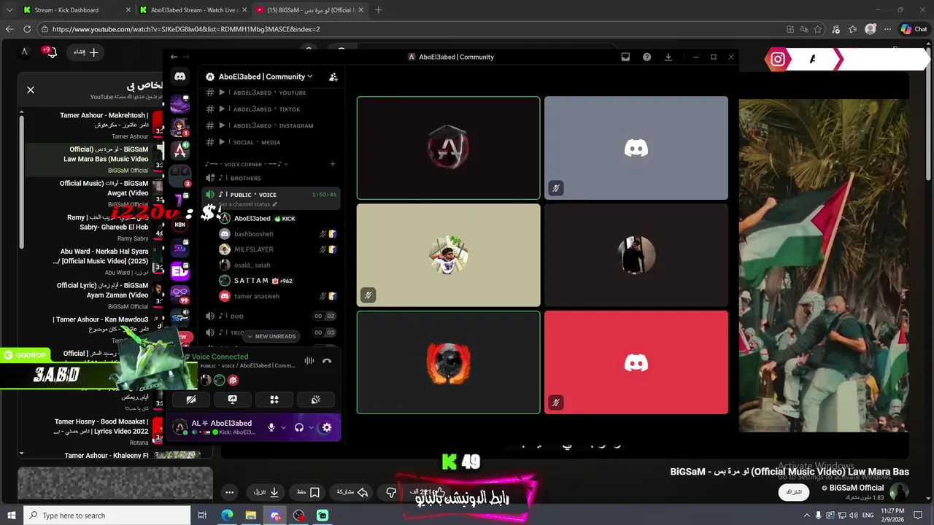Edit the channel status pencil icon
The image size is (934, 525).
274,204
